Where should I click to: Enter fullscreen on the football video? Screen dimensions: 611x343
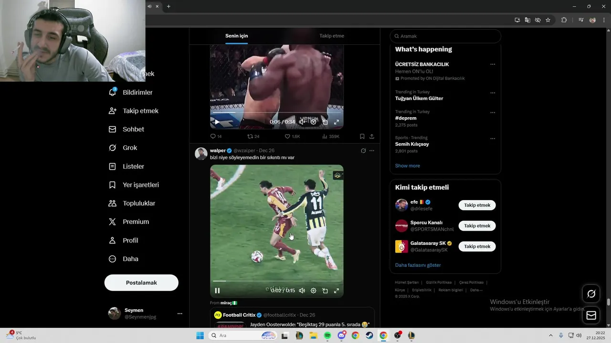coord(337,291)
